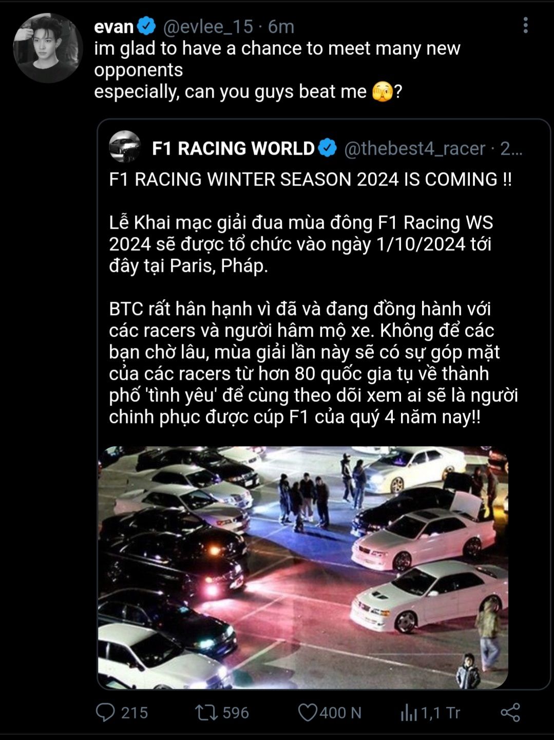Tap the share icon

(x=510, y=713)
